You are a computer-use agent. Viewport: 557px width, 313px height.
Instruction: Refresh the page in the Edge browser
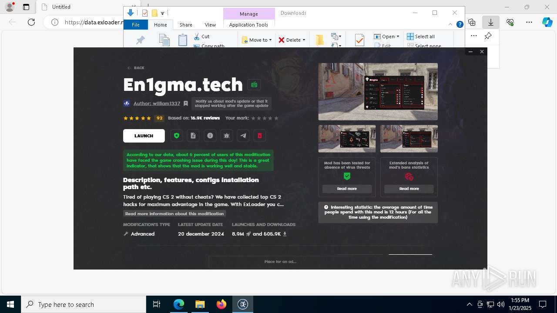pyautogui.click(x=31, y=22)
